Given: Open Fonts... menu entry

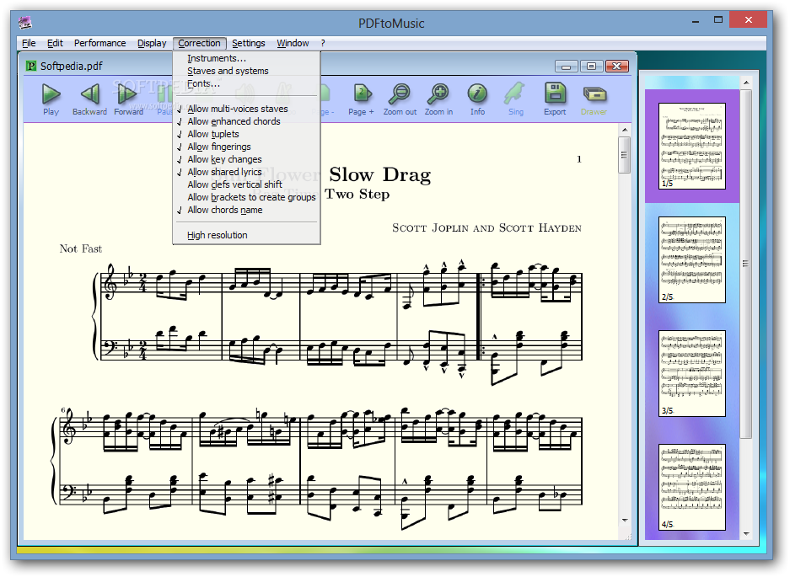Looking at the screenshot, I should pyautogui.click(x=246, y=83).
